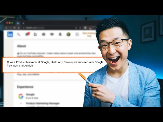Open a new browser tab with plus
Screen dimensions: 163x122
23,23
